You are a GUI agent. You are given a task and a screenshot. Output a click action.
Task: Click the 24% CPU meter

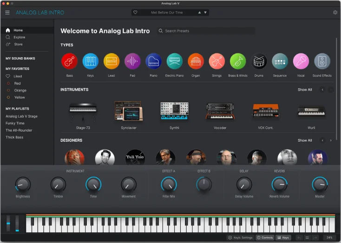(x=329, y=237)
